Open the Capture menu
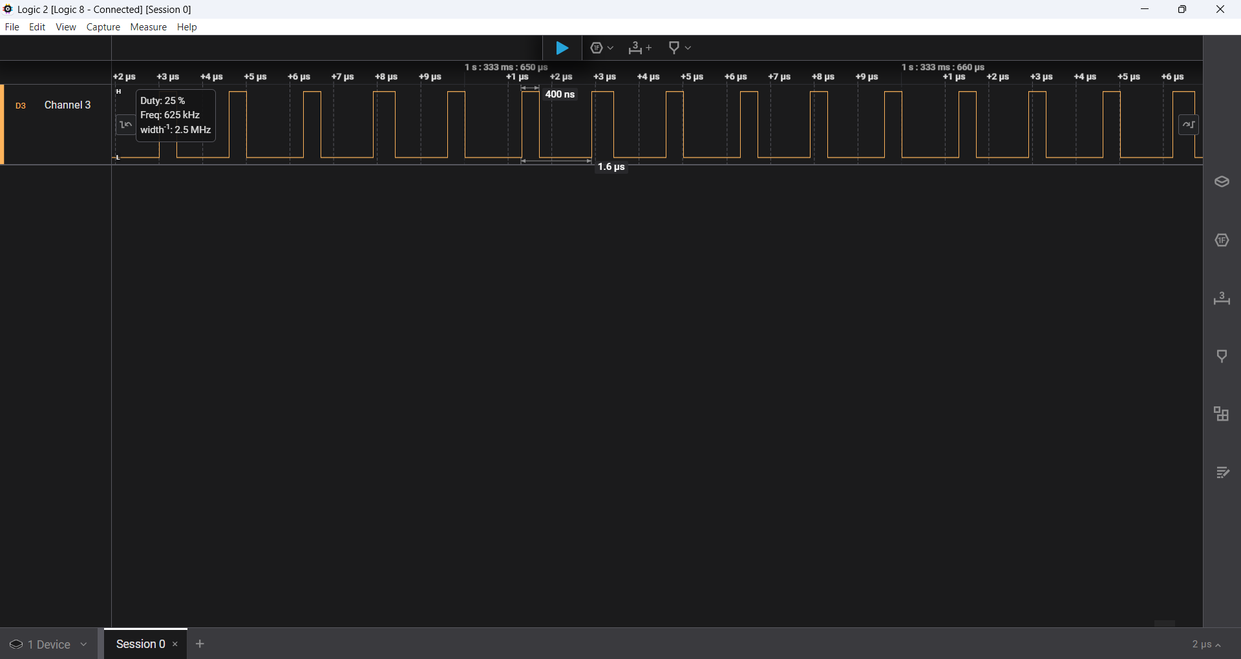 click(x=103, y=27)
